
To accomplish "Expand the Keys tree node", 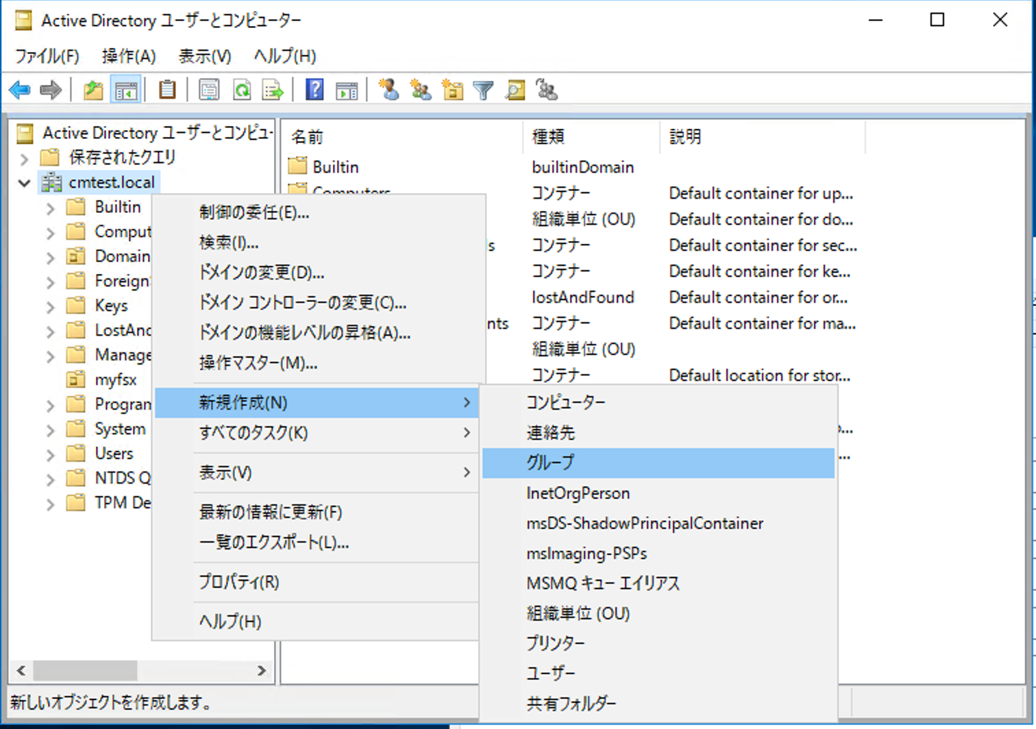I will pos(50,307).
